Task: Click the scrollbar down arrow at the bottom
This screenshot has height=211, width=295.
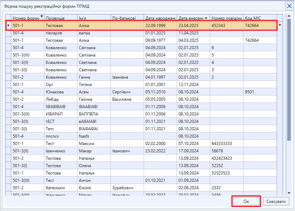Action: 289,193
